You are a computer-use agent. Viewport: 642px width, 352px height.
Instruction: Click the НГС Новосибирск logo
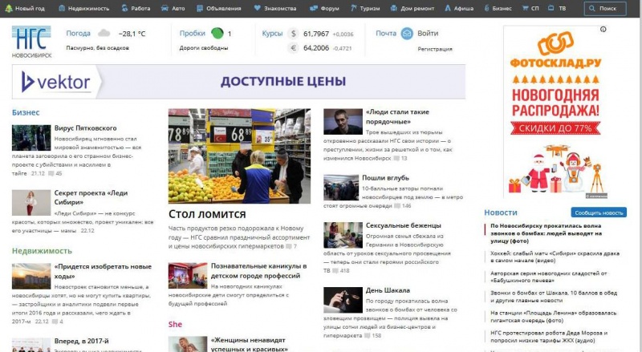click(31, 42)
